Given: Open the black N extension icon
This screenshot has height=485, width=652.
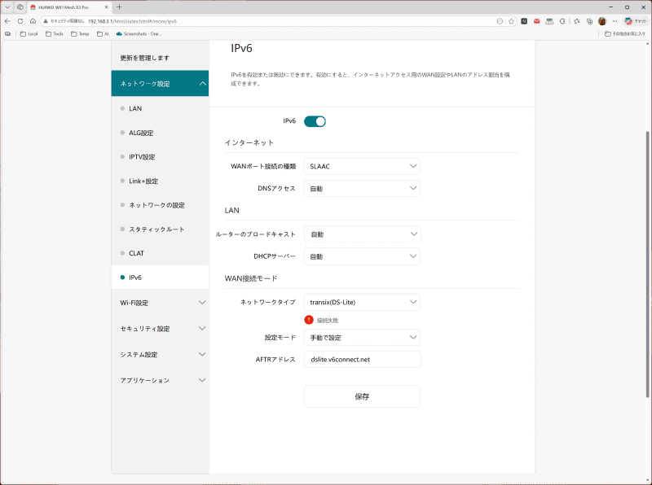Looking at the screenshot, I should click(524, 21).
